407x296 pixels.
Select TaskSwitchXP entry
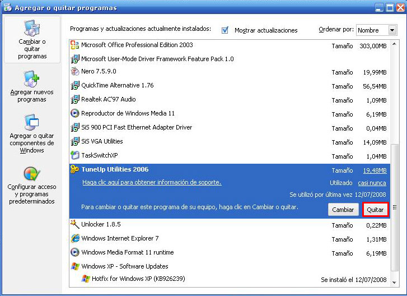click(x=230, y=156)
